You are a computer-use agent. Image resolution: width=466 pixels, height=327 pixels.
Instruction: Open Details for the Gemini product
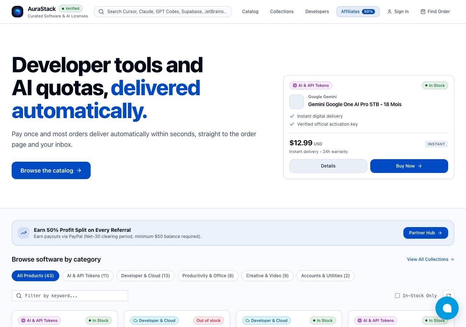[328, 166]
